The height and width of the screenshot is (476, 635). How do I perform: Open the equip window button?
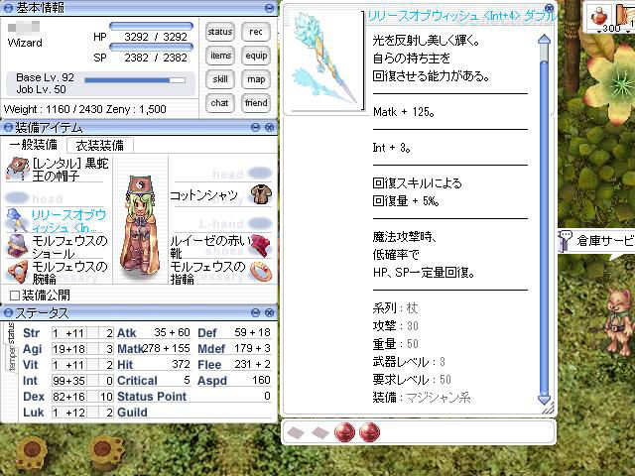point(256,56)
